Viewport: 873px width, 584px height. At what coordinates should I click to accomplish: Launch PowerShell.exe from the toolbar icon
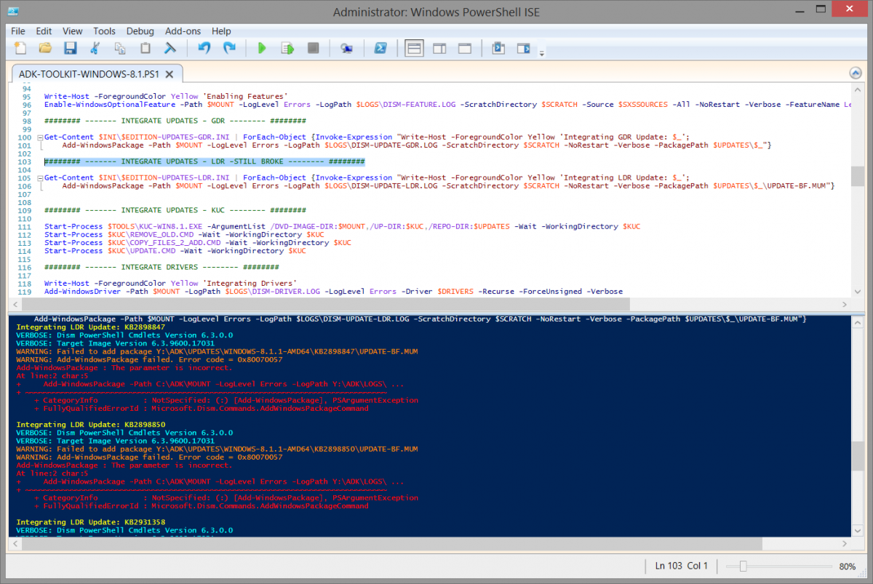pyautogui.click(x=380, y=49)
